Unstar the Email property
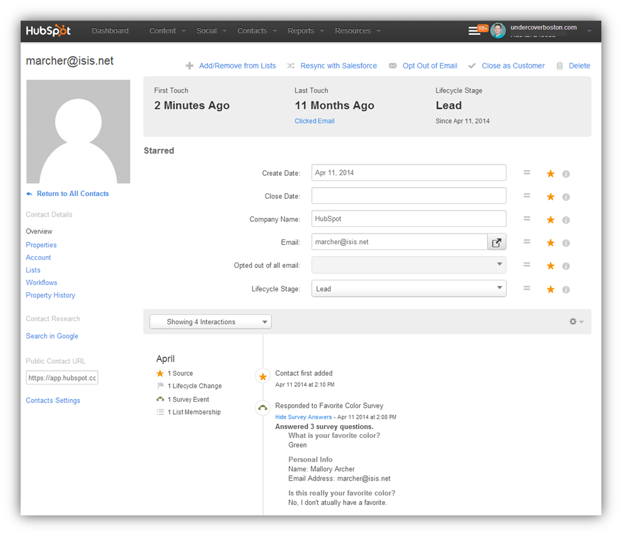622x536 pixels. coord(550,243)
